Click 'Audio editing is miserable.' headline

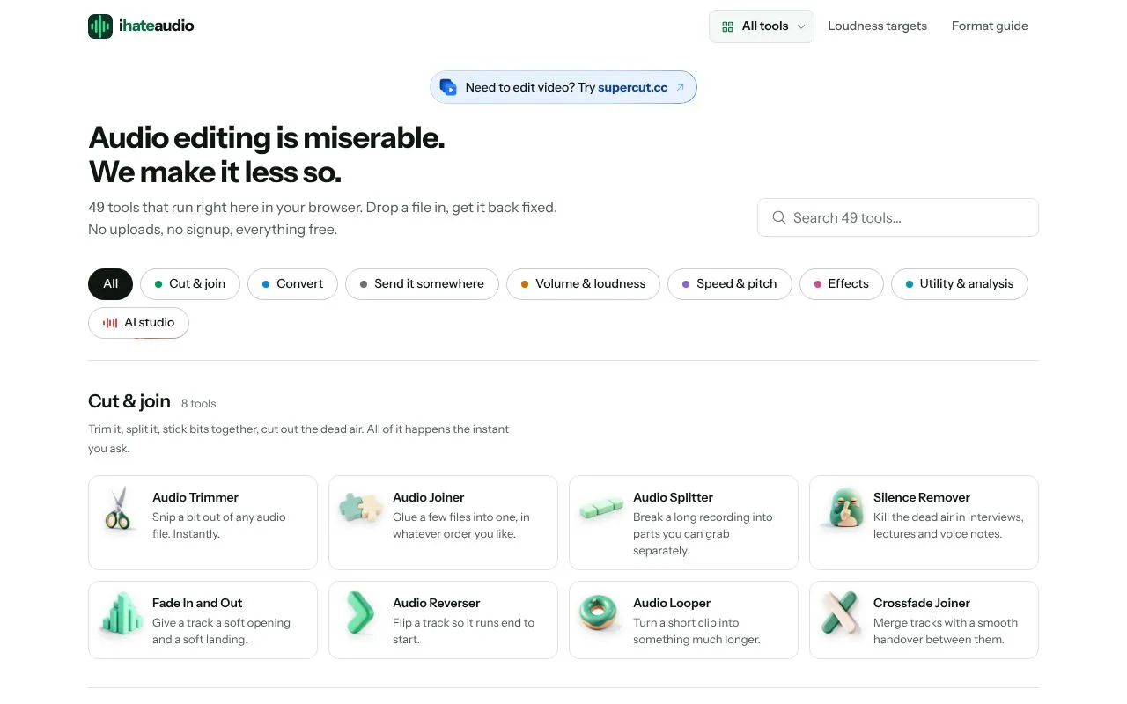[x=267, y=138]
